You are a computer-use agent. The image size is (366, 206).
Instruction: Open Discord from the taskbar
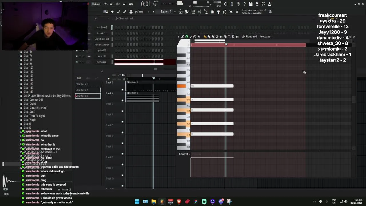(x=221, y=201)
